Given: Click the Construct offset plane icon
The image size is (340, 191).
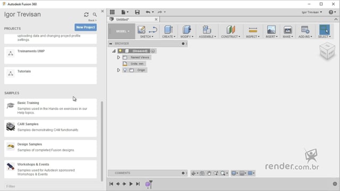Looking at the screenshot, I should point(231,30).
